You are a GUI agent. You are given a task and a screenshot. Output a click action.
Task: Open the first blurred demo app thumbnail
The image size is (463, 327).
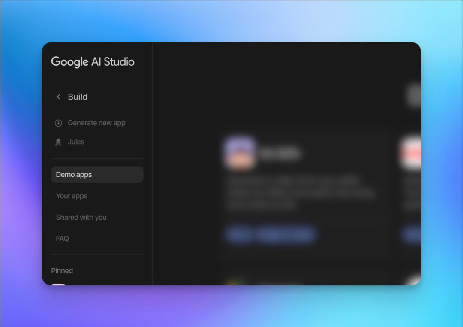[240, 153]
